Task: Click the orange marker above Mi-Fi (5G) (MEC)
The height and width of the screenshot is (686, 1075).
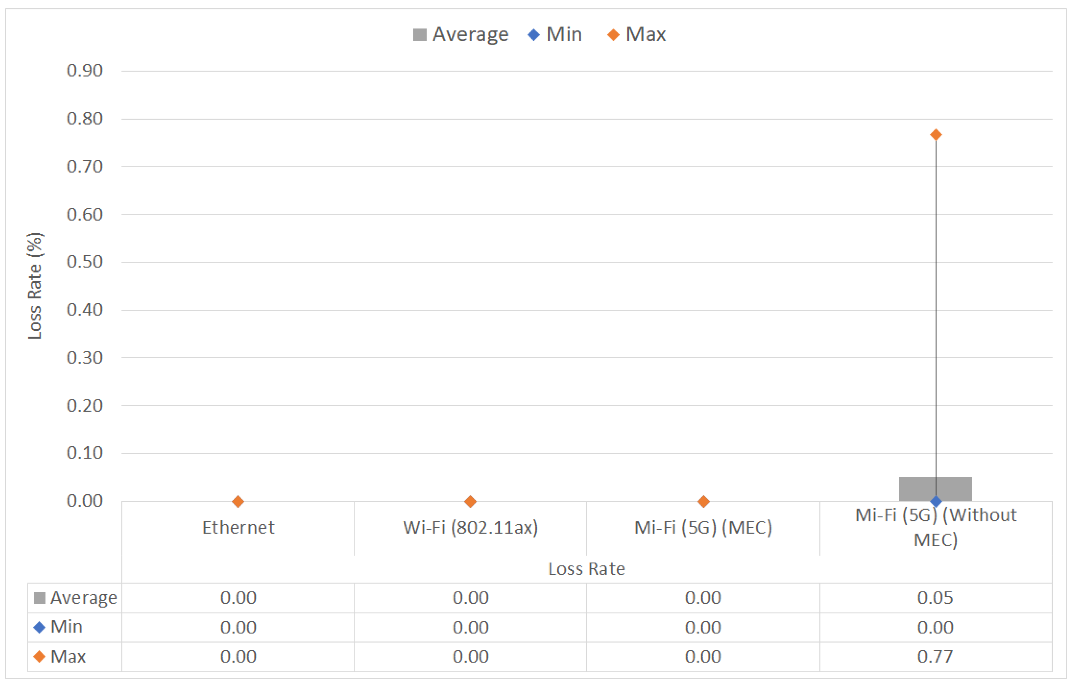Action: coord(704,501)
